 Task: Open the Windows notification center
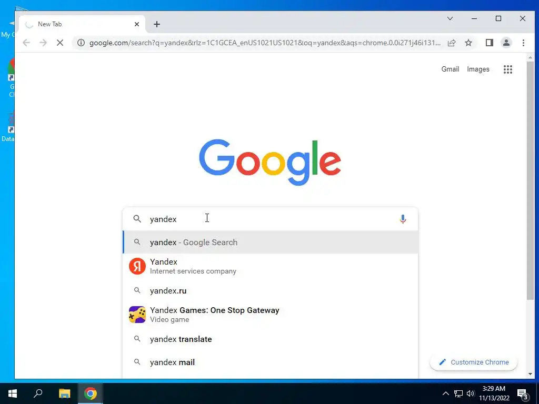tap(523, 394)
